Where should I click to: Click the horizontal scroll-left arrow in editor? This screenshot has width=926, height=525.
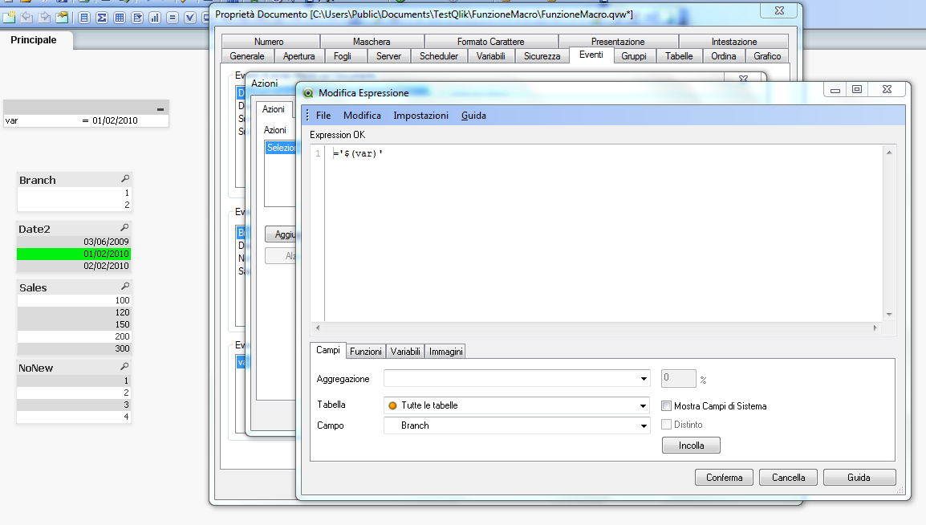318,328
